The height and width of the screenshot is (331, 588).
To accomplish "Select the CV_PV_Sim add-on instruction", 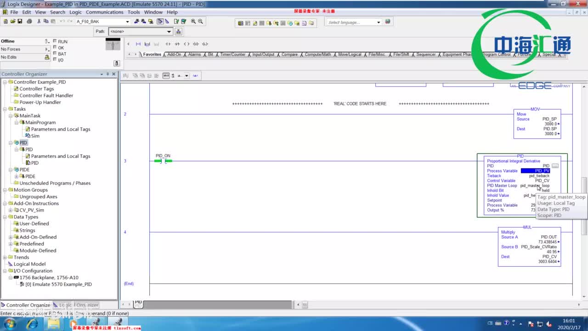I will (32, 210).
